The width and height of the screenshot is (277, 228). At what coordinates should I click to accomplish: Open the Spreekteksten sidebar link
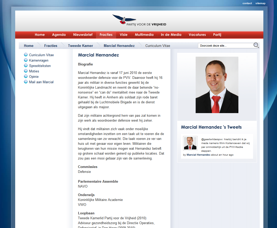click(40, 66)
